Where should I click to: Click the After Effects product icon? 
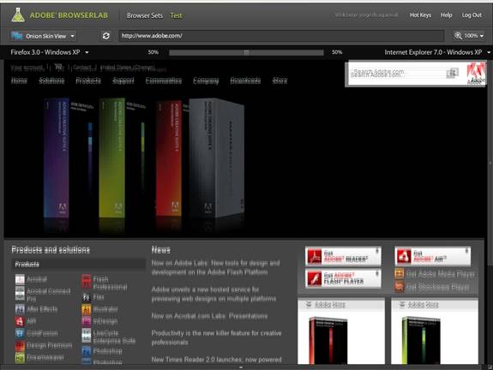20,309
